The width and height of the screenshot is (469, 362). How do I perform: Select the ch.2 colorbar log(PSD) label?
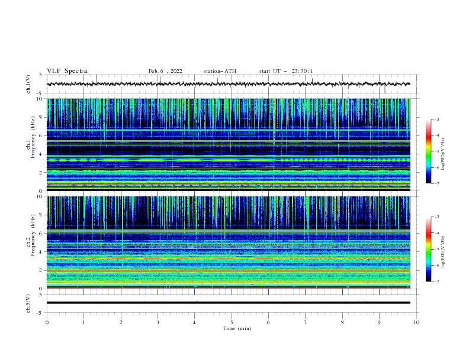point(443,252)
